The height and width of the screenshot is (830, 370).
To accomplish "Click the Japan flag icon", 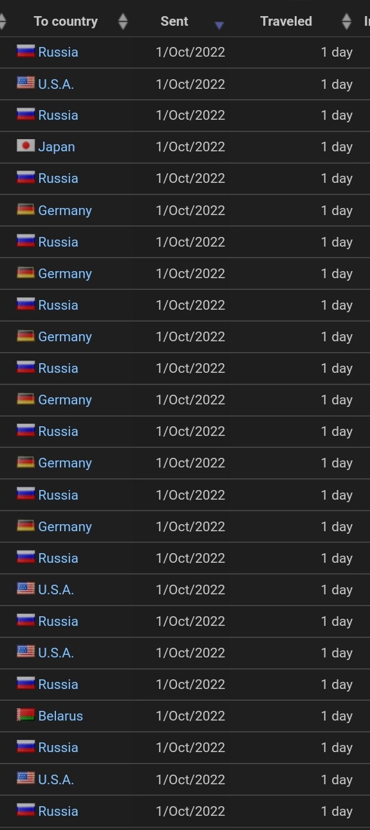I will 26,146.
